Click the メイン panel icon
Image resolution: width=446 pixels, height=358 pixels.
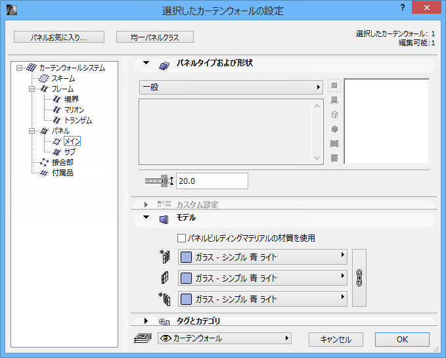57,141
